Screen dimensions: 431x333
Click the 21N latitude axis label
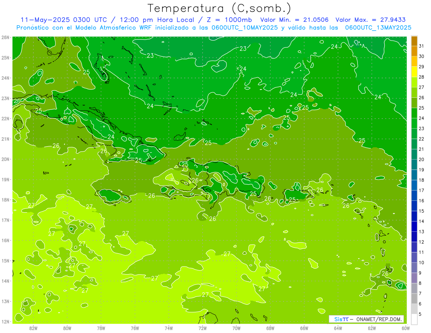(5, 139)
